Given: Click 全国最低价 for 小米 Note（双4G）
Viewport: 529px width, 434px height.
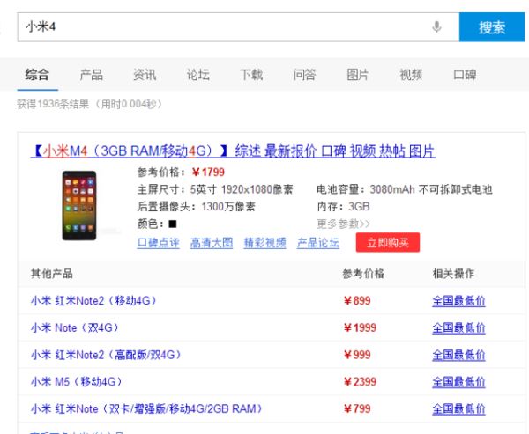Looking at the screenshot, I should (458, 327).
